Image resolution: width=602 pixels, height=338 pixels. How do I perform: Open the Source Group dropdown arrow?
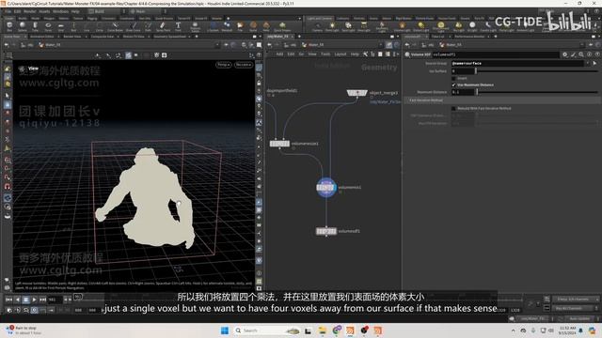click(x=587, y=63)
